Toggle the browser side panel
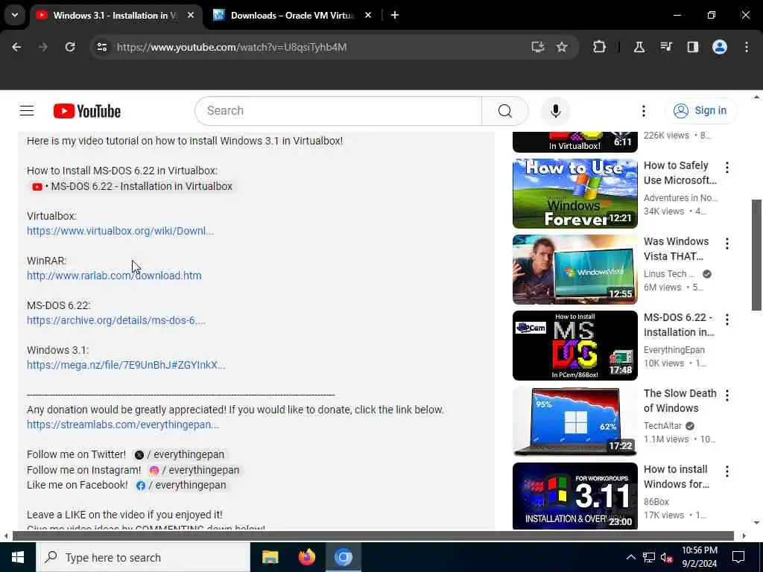The width and height of the screenshot is (763, 572). (692, 47)
